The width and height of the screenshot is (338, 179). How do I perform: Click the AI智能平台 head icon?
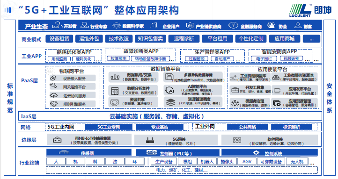tap(169, 90)
